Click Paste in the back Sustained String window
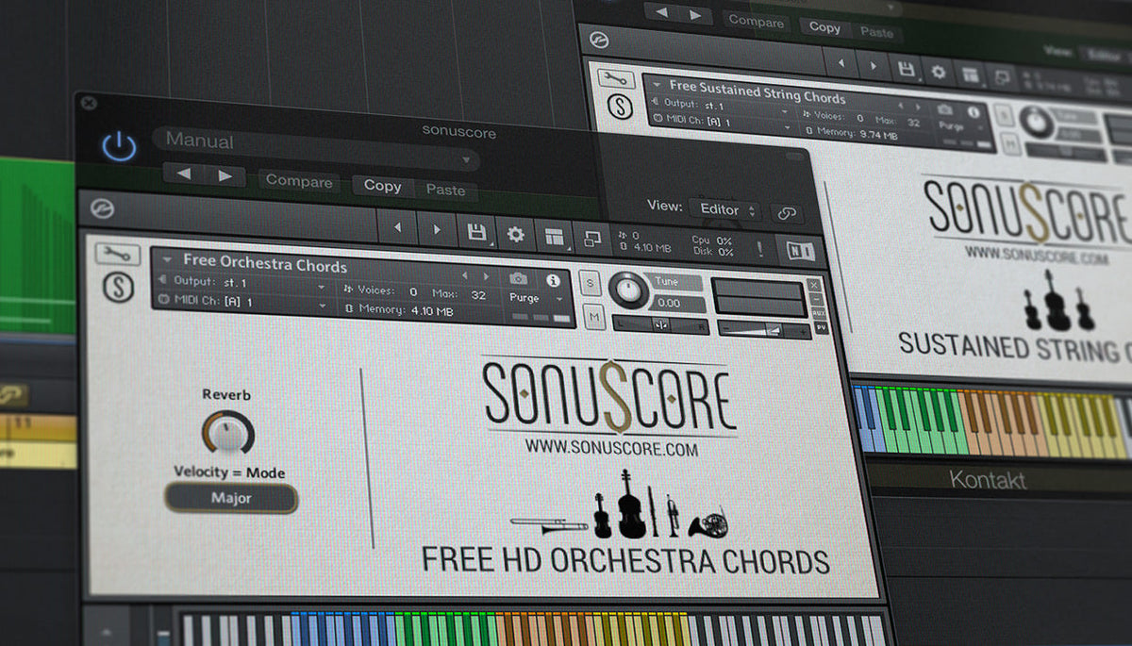This screenshot has width=1132, height=646. 876,32
